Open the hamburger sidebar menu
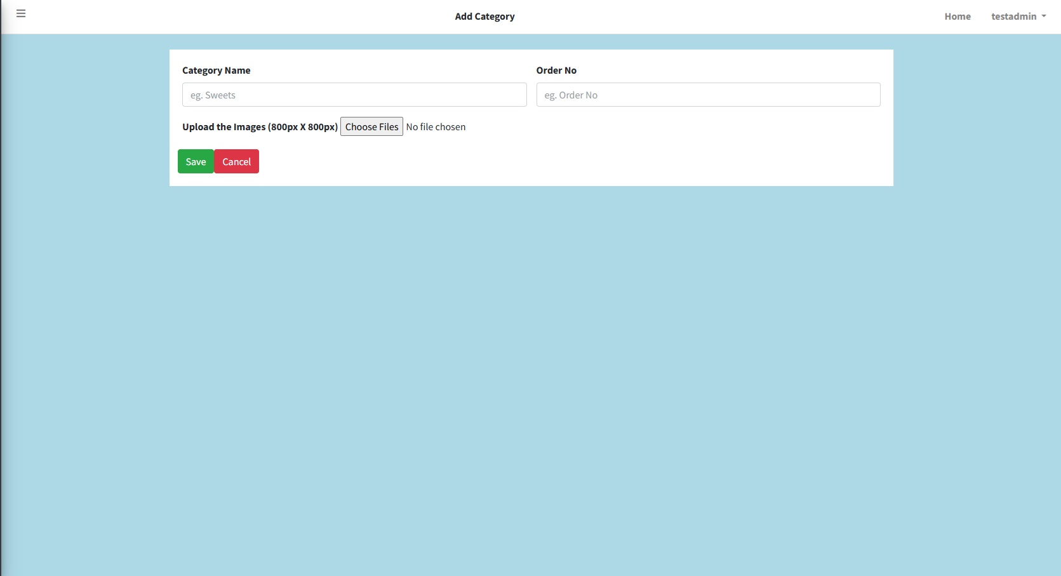The height and width of the screenshot is (576, 1061). click(21, 13)
